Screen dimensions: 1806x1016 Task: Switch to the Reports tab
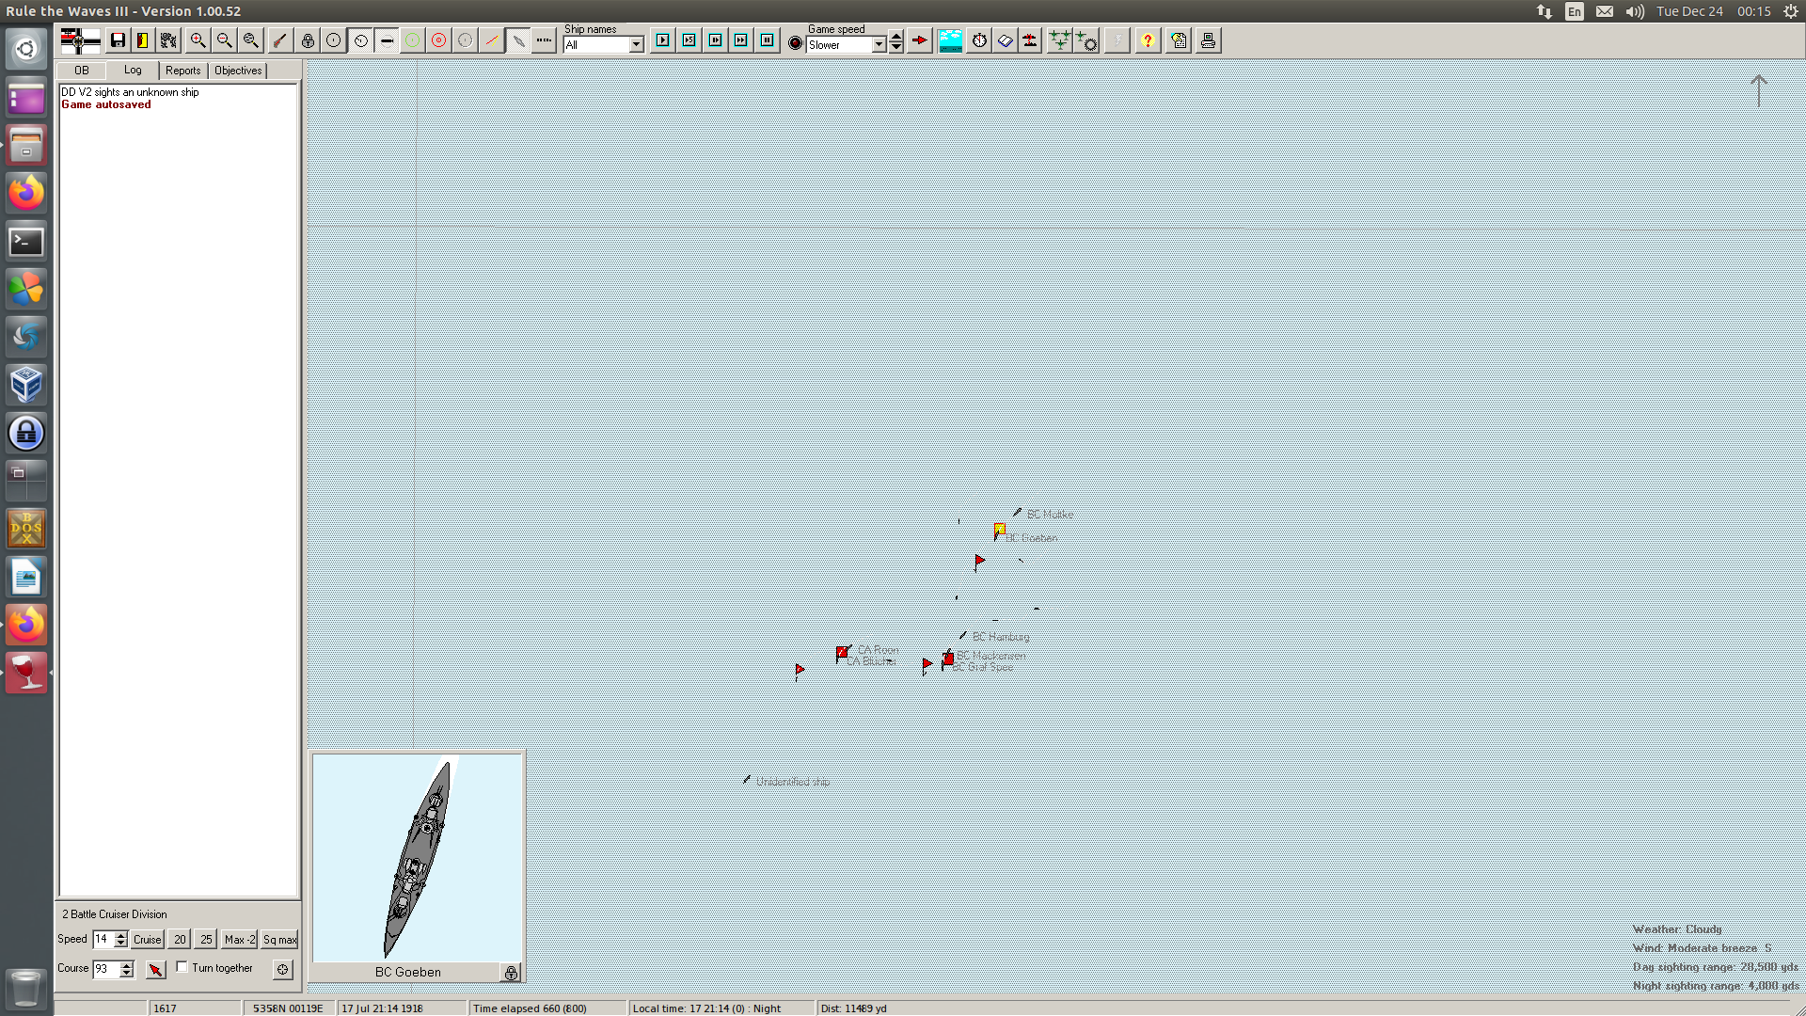(182, 71)
